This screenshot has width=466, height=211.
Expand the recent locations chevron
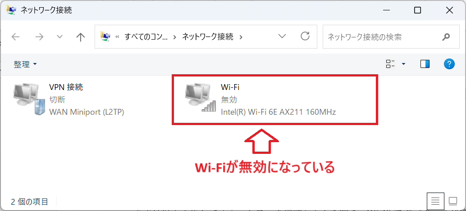(x=60, y=37)
